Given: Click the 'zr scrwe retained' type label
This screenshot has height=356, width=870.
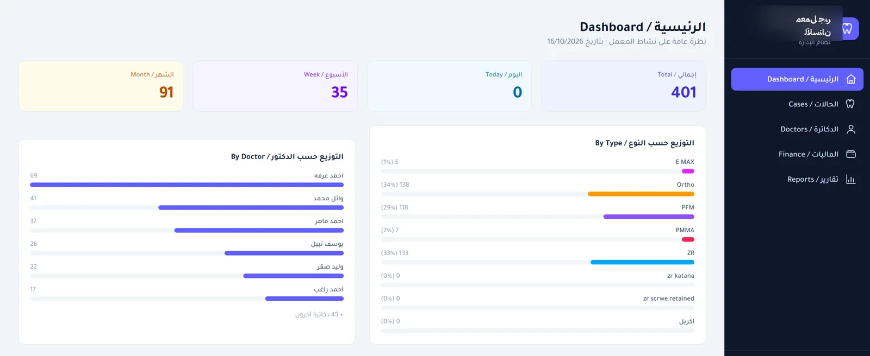Looking at the screenshot, I should coord(669,298).
